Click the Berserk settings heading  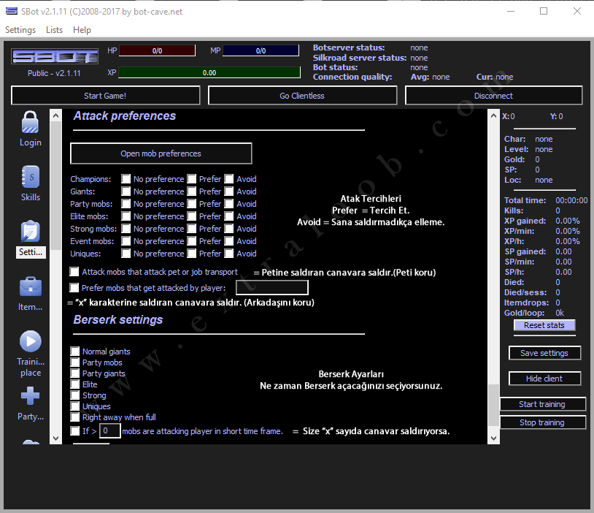(x=118, y=319)
